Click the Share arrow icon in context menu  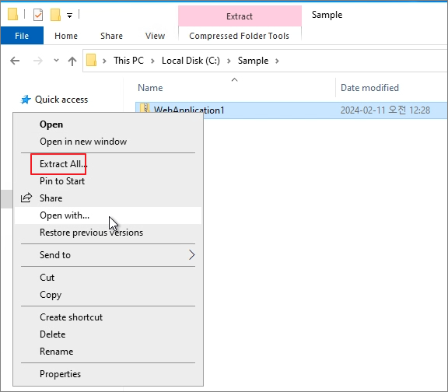26,198
